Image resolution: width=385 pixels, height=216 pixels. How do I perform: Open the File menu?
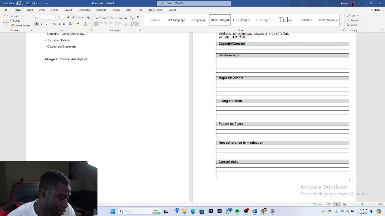(x=5, y=10)
